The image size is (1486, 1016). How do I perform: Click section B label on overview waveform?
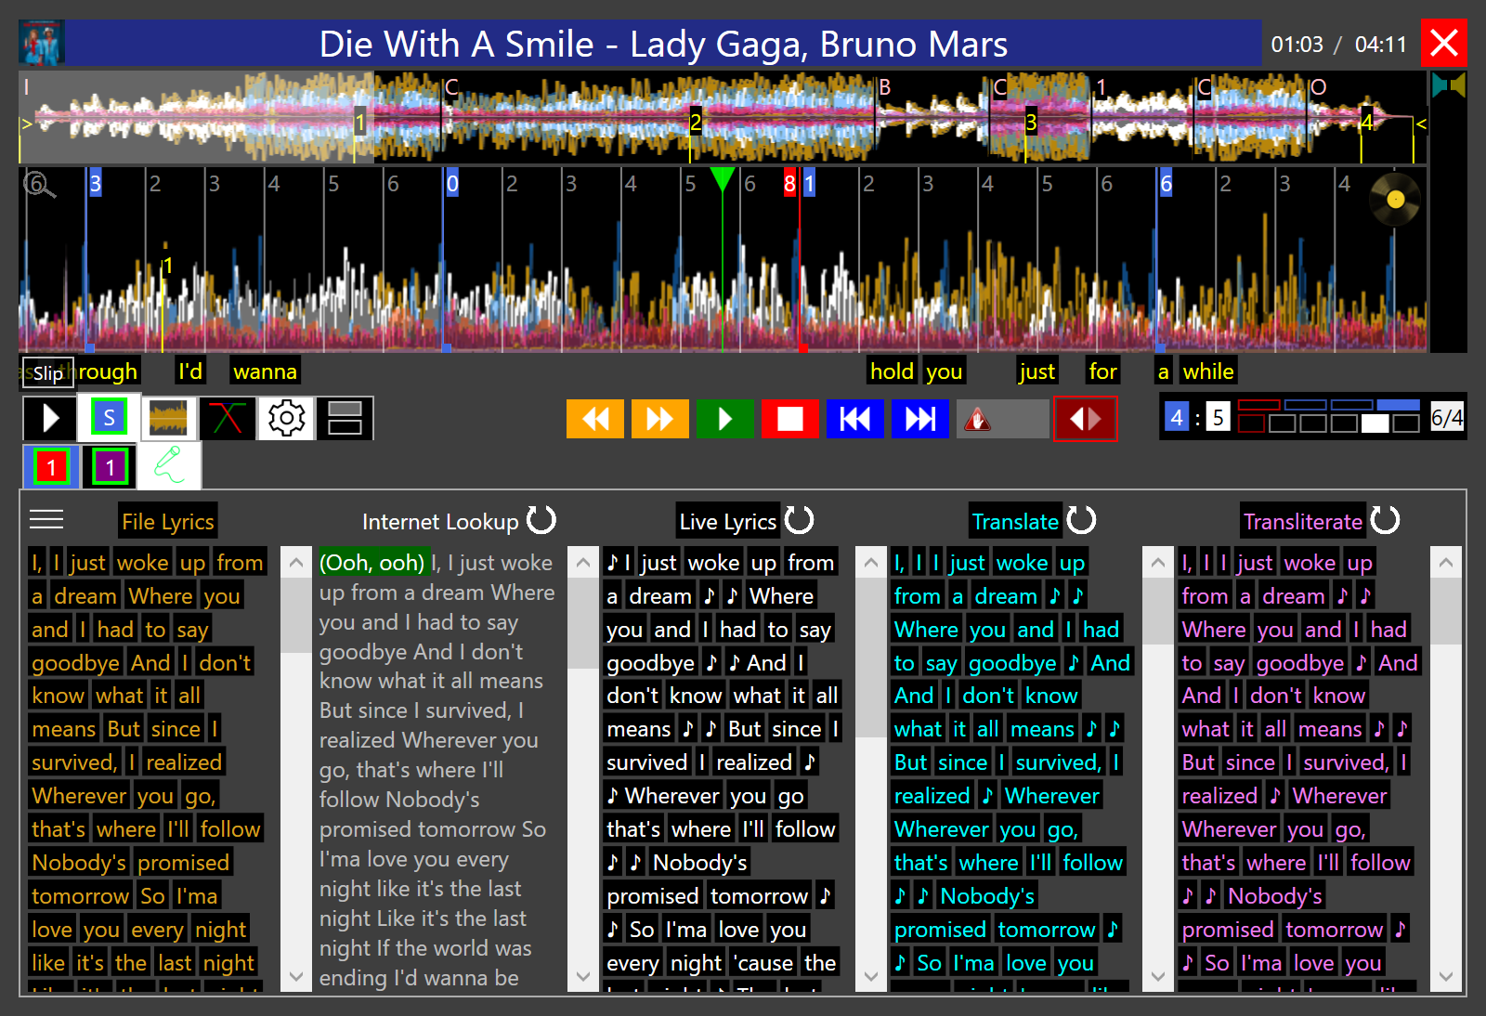point(885,87)
